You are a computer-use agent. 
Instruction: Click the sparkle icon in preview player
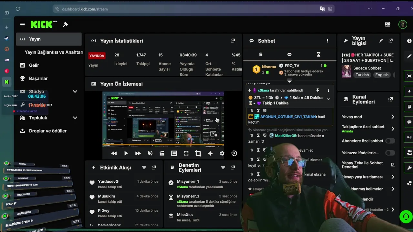point(210,153)
